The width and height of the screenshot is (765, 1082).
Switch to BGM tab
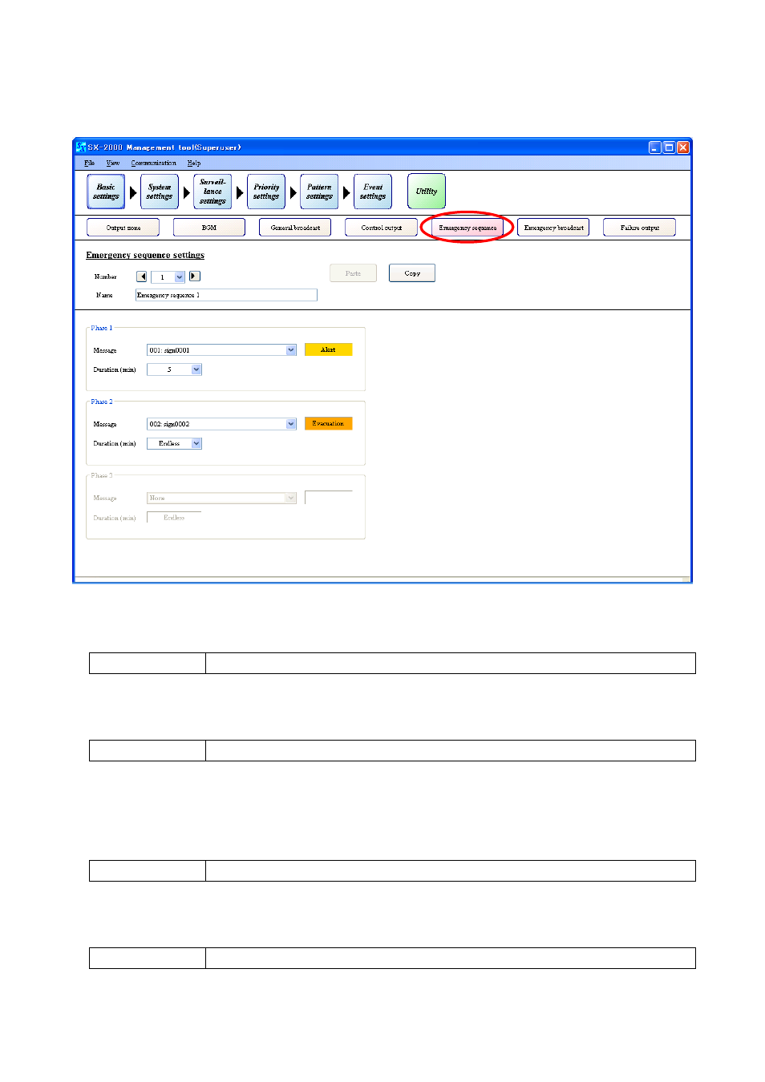coord(209,228)
